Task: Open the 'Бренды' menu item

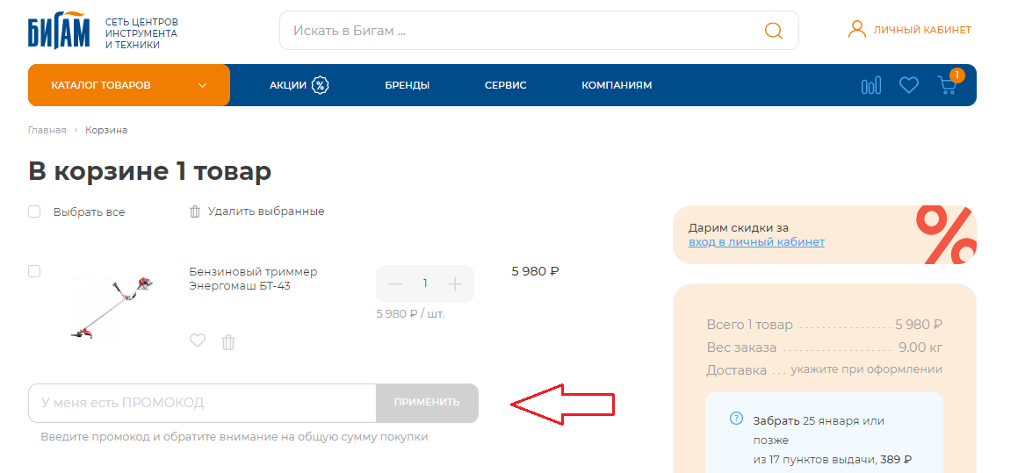Action: pyautogui.click(x=407, y=85)
